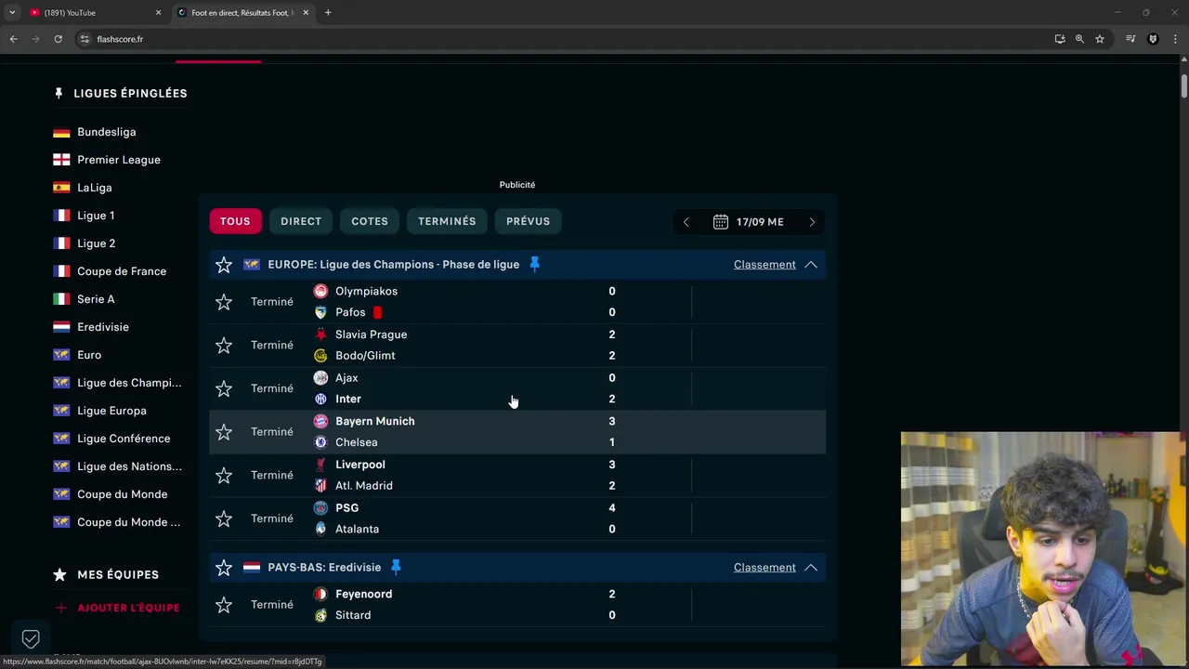Viewport: 1189px width, 669px height.
Task: Click the Olympiakos team logo
Action: (x=320, y=291)
